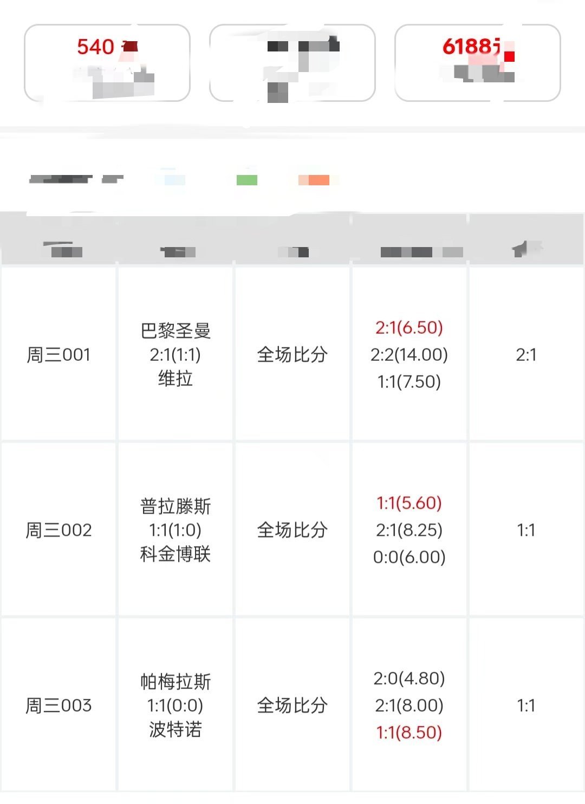The height and width of the screenshot is (804, 585).
Task: Select the 0:0(6.00) score option
Action: click(x=409, y=557)
